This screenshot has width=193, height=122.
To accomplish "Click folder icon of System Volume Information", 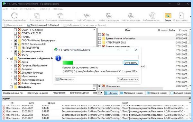I will (104, 38).
